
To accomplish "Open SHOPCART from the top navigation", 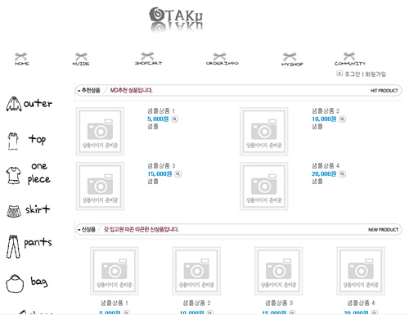I will pyautogui.click(x=148, y=59).
